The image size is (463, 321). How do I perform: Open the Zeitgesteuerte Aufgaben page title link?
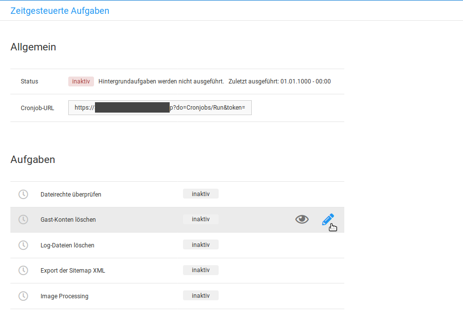coord(60,10)
